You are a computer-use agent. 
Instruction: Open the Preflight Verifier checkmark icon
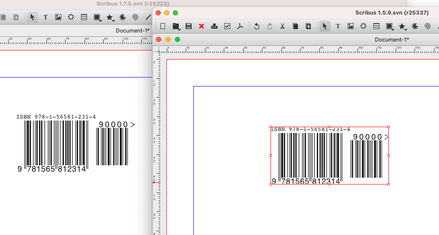(x=227, y=26)
